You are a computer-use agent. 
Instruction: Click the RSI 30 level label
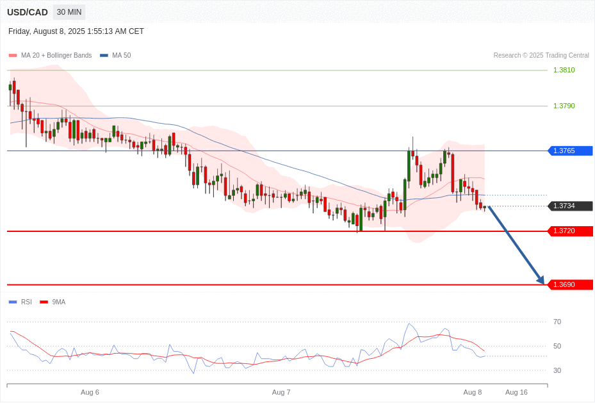pyautogui.click(x=557, y=370)
